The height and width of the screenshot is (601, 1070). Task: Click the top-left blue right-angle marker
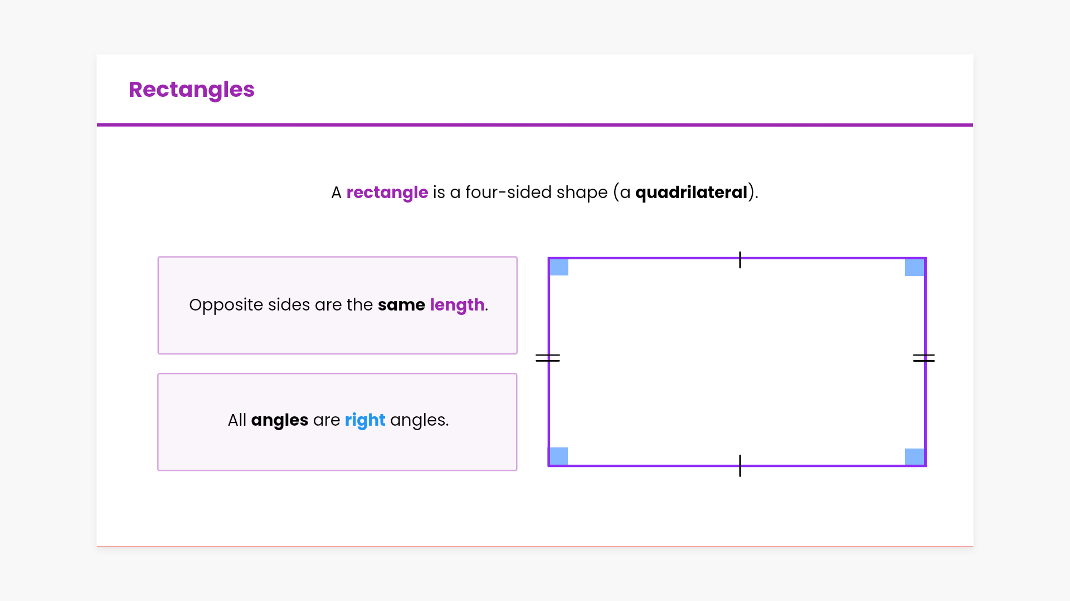pos(559,267)
